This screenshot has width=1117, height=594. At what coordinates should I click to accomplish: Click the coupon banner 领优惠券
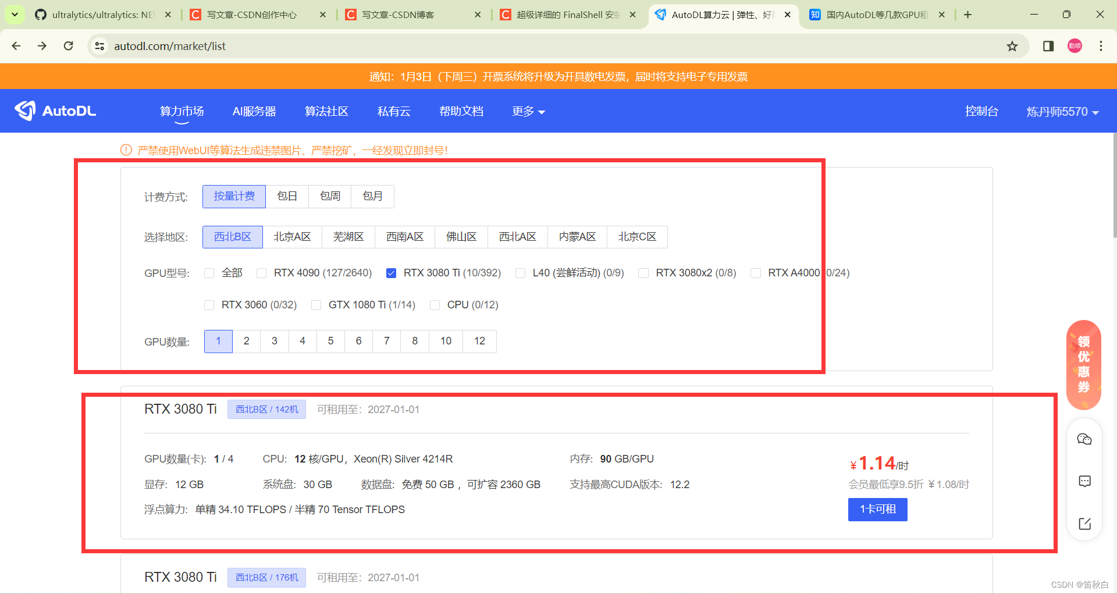[x=1084, y=365]
